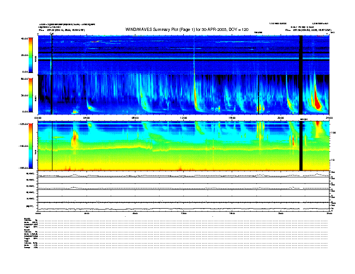The width and height of the screenshot is (355, 274).
Task: Click the 10 label on TNR right axis
Action: [x=333, y=160]
